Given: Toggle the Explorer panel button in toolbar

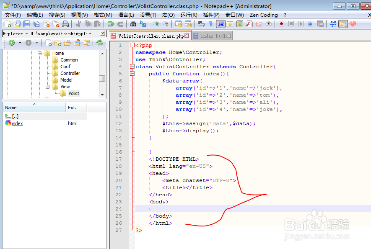Looking at the screenshot, I should click(343, 24).
